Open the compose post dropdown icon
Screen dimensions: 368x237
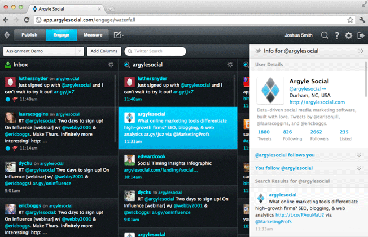119,35
